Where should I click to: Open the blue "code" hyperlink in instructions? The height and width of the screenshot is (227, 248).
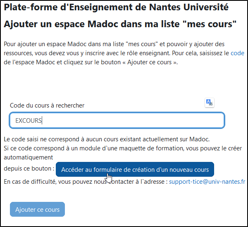(x=237, y=54)
